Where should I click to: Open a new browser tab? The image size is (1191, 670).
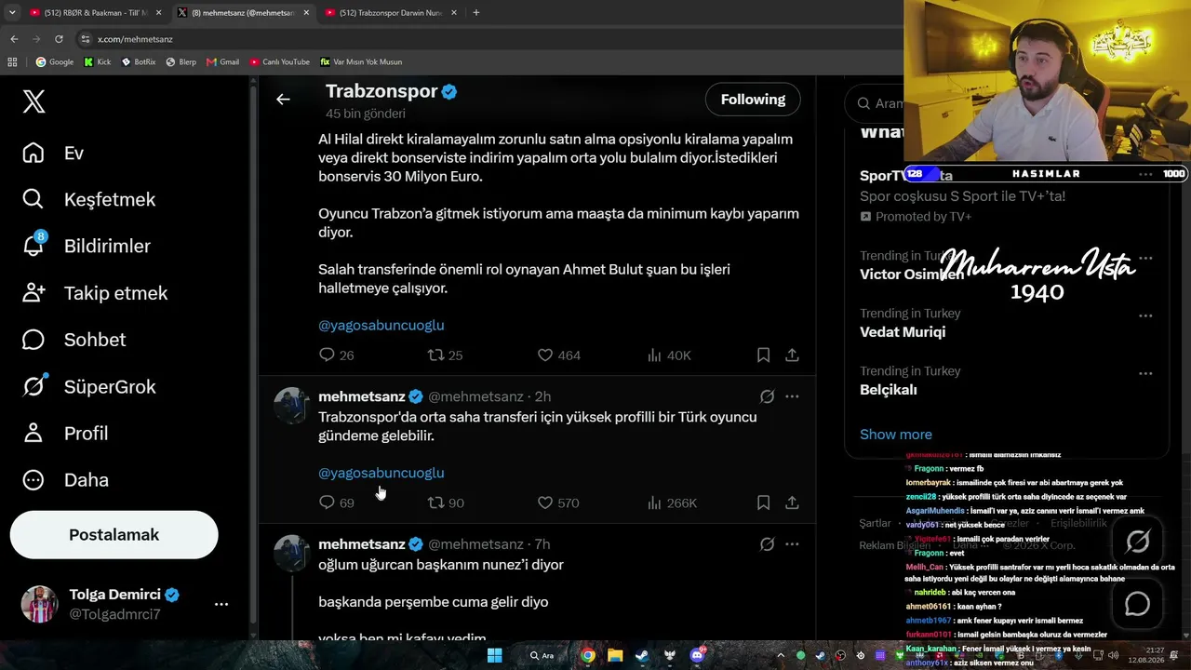coord(476,13)
